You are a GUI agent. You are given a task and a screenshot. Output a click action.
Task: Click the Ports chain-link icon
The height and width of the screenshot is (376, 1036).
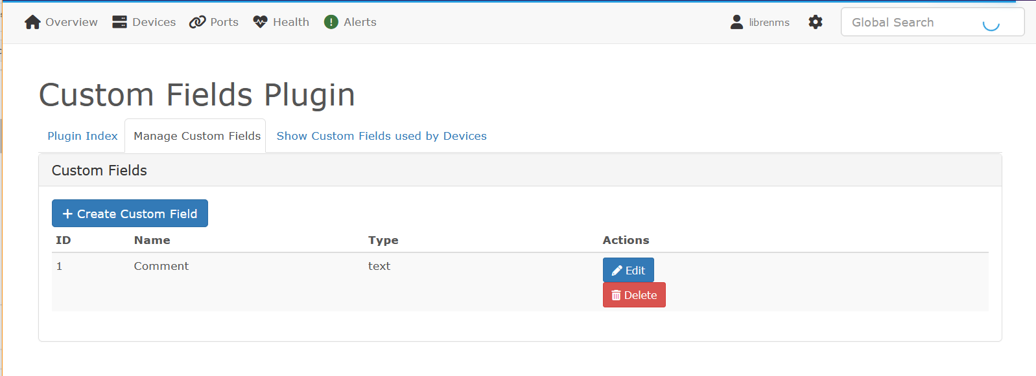pyautogui.click(x=197, y=22)
